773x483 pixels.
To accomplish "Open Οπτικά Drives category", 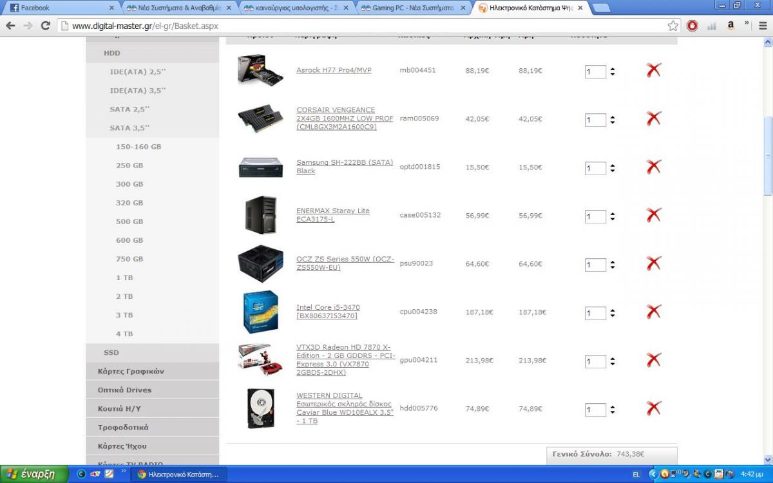I will click(x=152, y=390).
